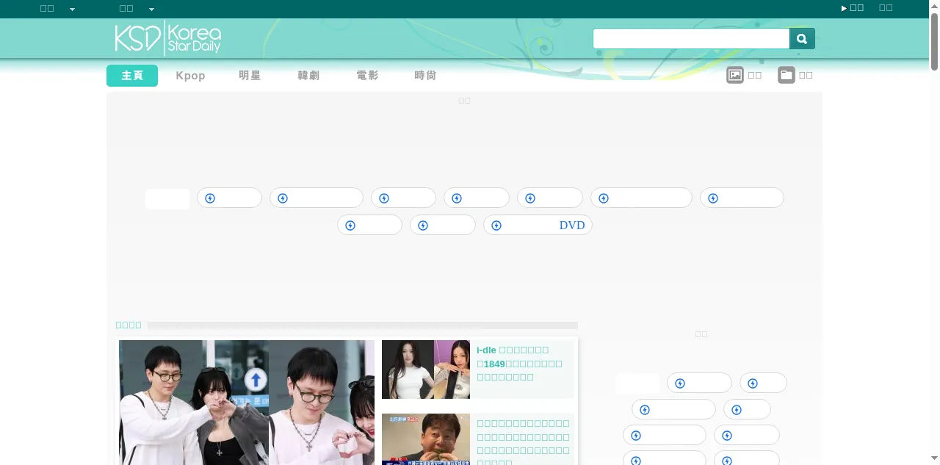Click lightning icon on the DVD ad pill
Viewport: 940px width, 465px height.
[496, 226]
